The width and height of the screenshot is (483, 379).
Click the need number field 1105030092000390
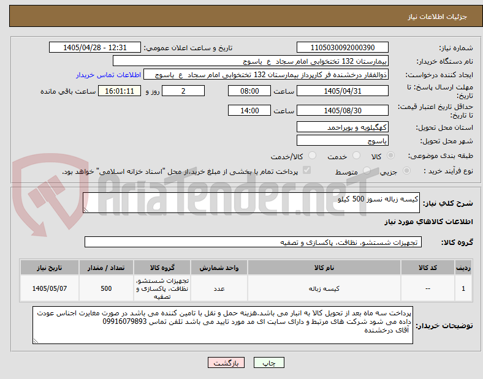(x=342, y=47)
